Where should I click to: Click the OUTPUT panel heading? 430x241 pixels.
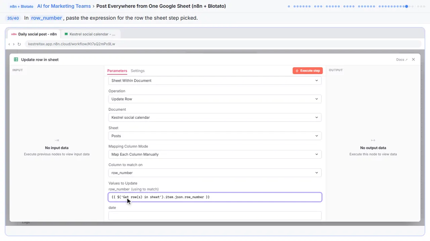(x=336, y=70)
